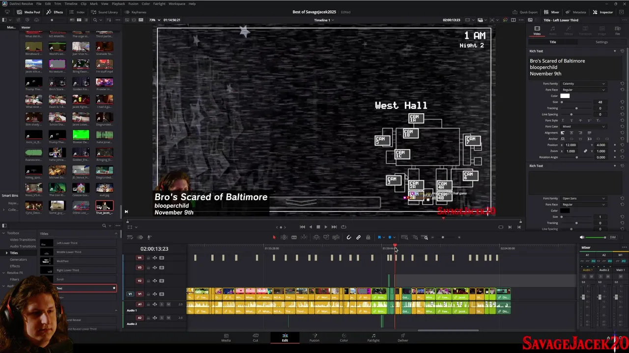Click the white text Color swatch
629x353 pixels.
click(565, 96)
